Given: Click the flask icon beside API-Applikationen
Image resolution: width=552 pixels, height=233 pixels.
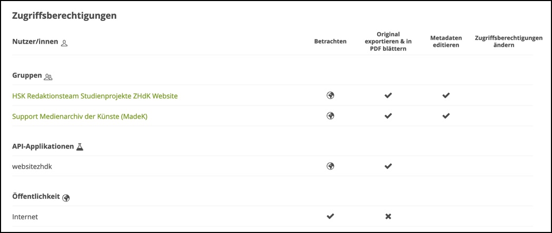Looking at the screenshot, I should tap(80, 147).
